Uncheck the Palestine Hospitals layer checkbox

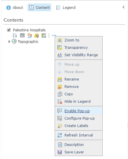click(9, 30)
